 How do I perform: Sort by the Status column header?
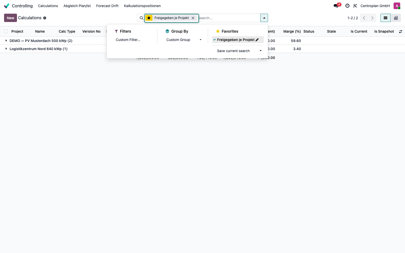tap(309, 31)
